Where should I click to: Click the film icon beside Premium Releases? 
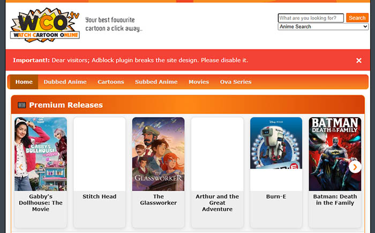pos(22,105)
